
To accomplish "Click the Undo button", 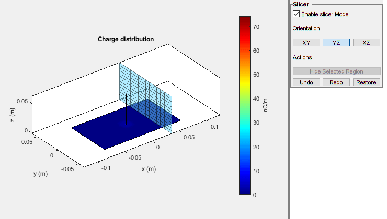I will 306,82.
